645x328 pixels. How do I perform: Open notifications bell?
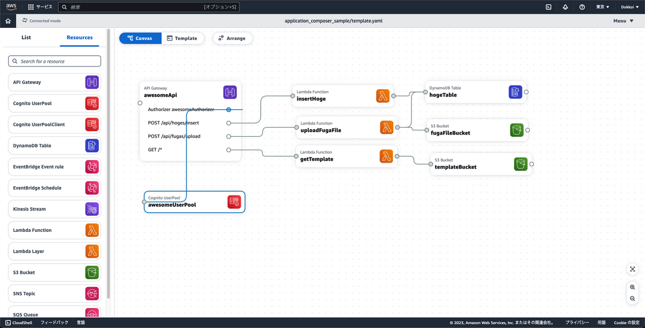pos(565,7)
